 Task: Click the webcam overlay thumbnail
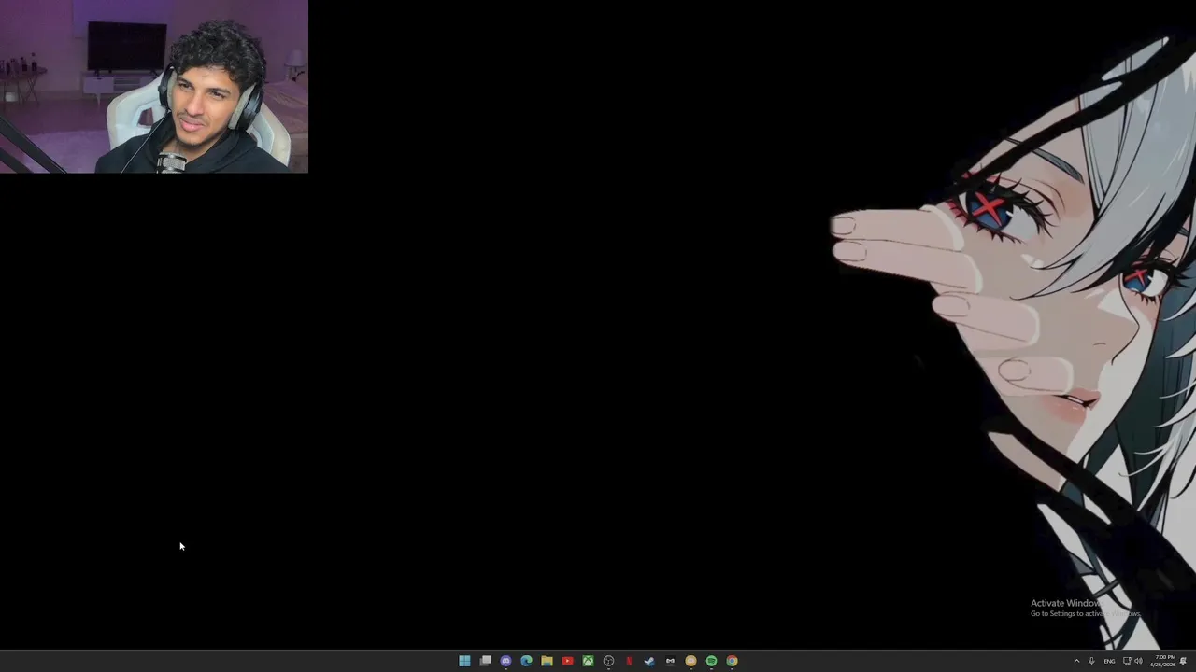[153, 87]
